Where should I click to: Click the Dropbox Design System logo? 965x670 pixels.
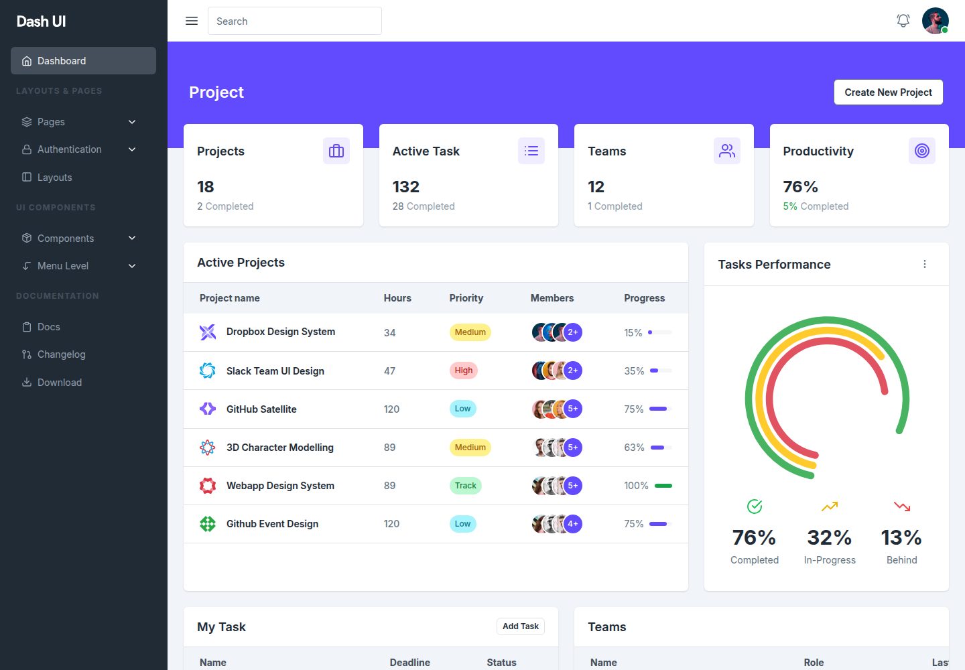click(208, 332)
